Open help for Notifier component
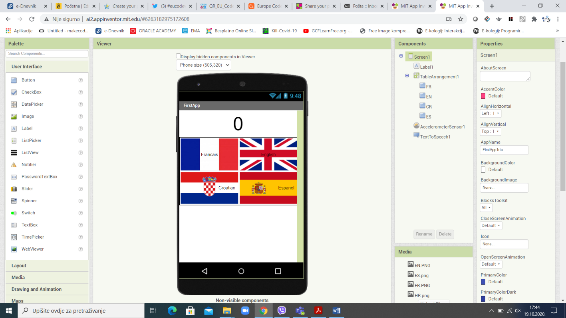Image resolution: width=566 pixels, height=318 pixels. tap(81, 165)
